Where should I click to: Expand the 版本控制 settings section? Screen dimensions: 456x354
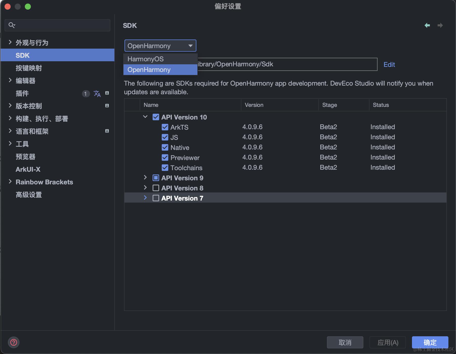click(10, 106)
